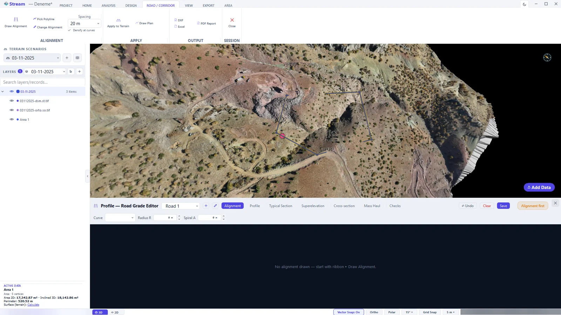Click the compass navigation widget
The image size is (561, 315).
tap(547, 57)
